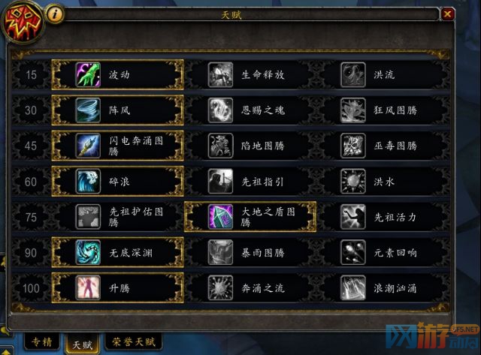Screen dimensions: 481x355
Task: Choose the 先祖指引 talent icon
Action: pos(220,182)
